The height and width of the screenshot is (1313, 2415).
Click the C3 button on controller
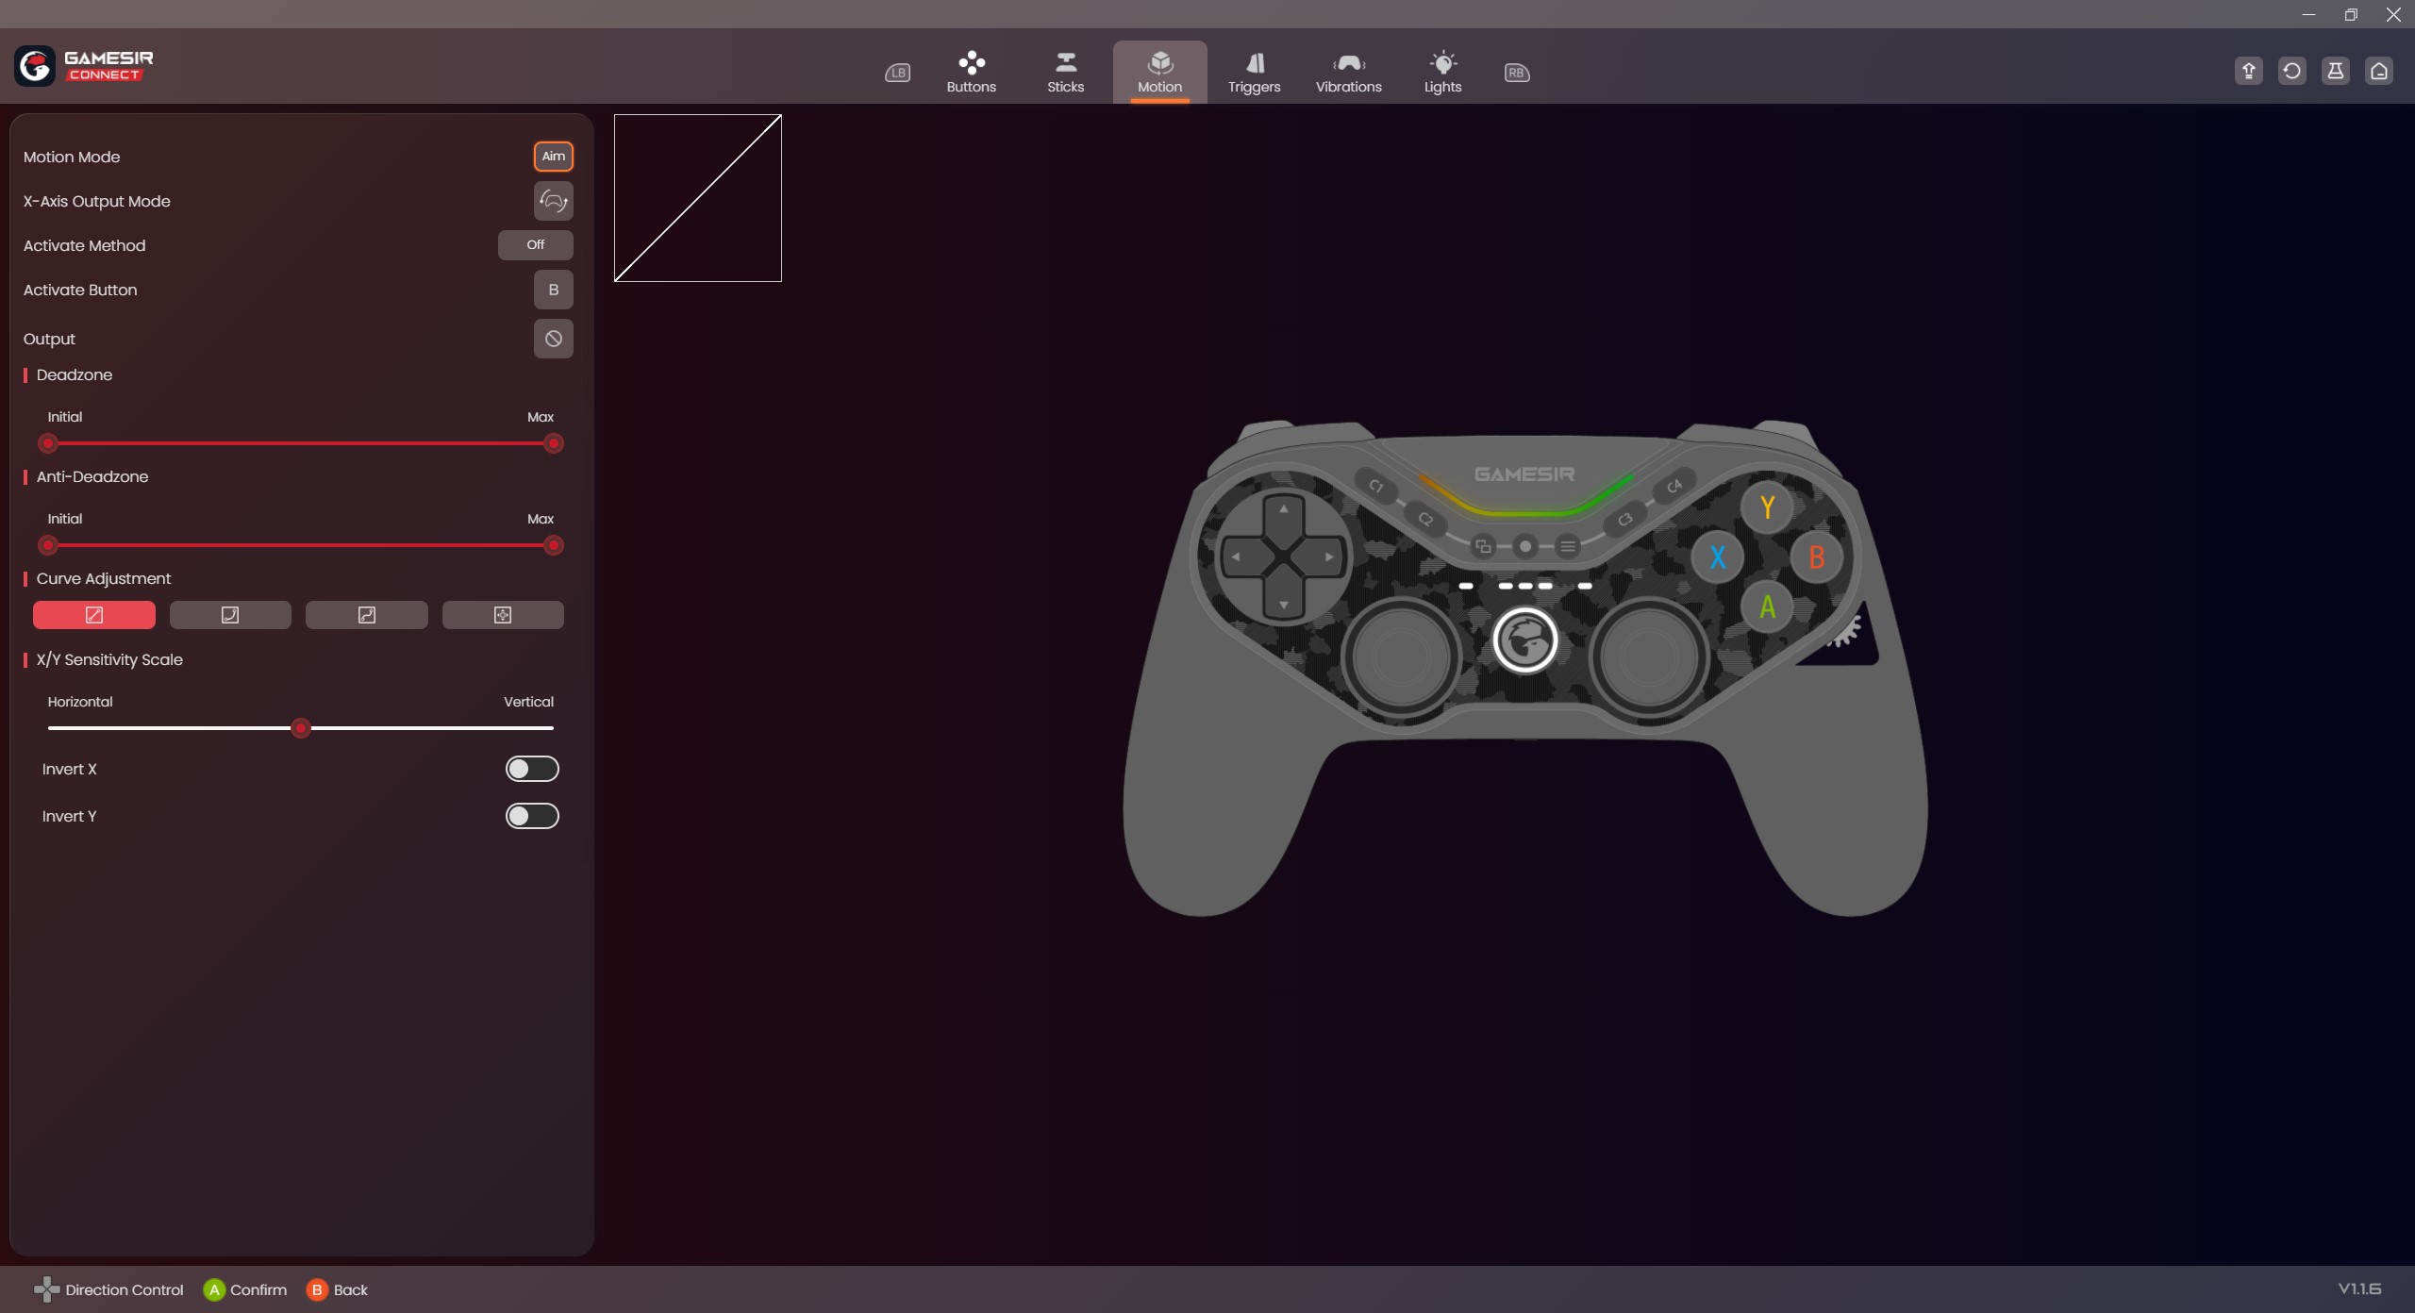tap(1625, 519)
